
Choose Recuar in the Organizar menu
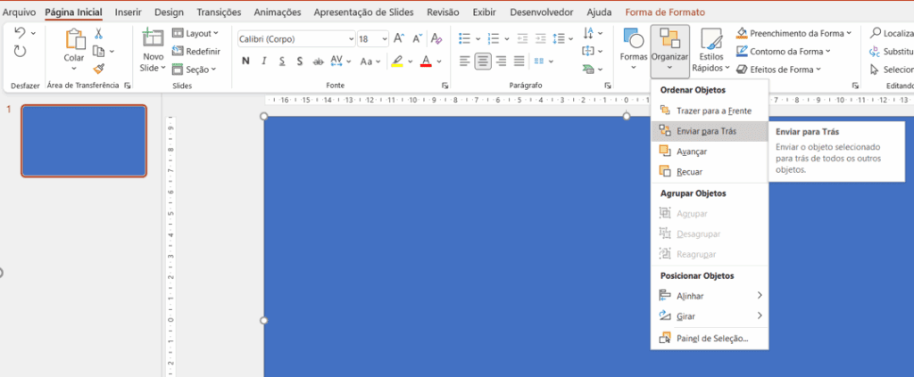point(710,172)
